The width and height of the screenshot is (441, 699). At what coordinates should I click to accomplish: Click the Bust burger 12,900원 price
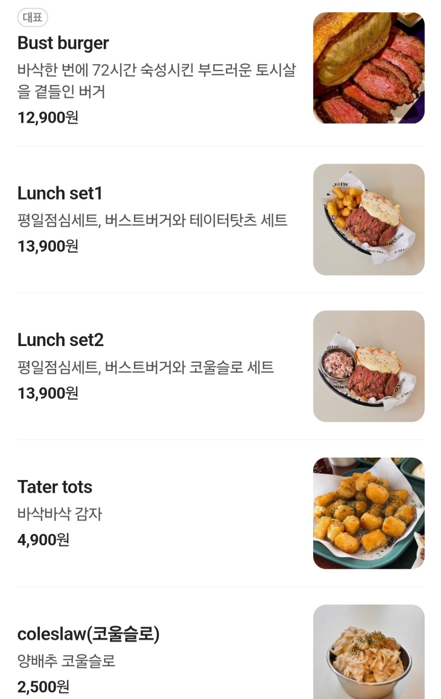tap(48, 117)
